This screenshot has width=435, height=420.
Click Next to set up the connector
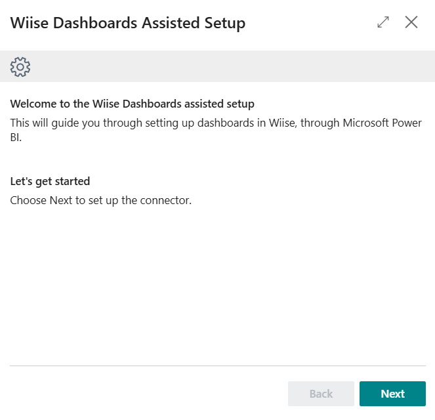point(392,393)
